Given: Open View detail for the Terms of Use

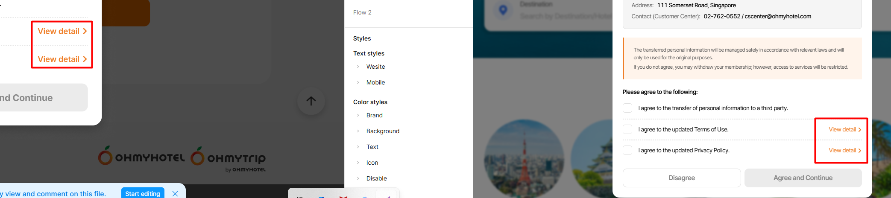Looking at the screenshot, I should 842,129.
